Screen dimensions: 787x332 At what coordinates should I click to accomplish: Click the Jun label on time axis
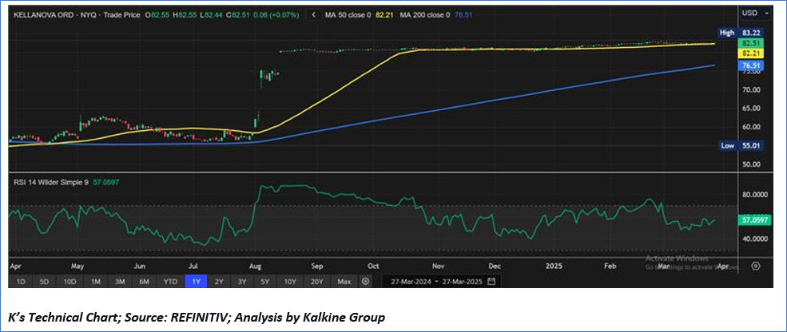(x=140, y=267)
